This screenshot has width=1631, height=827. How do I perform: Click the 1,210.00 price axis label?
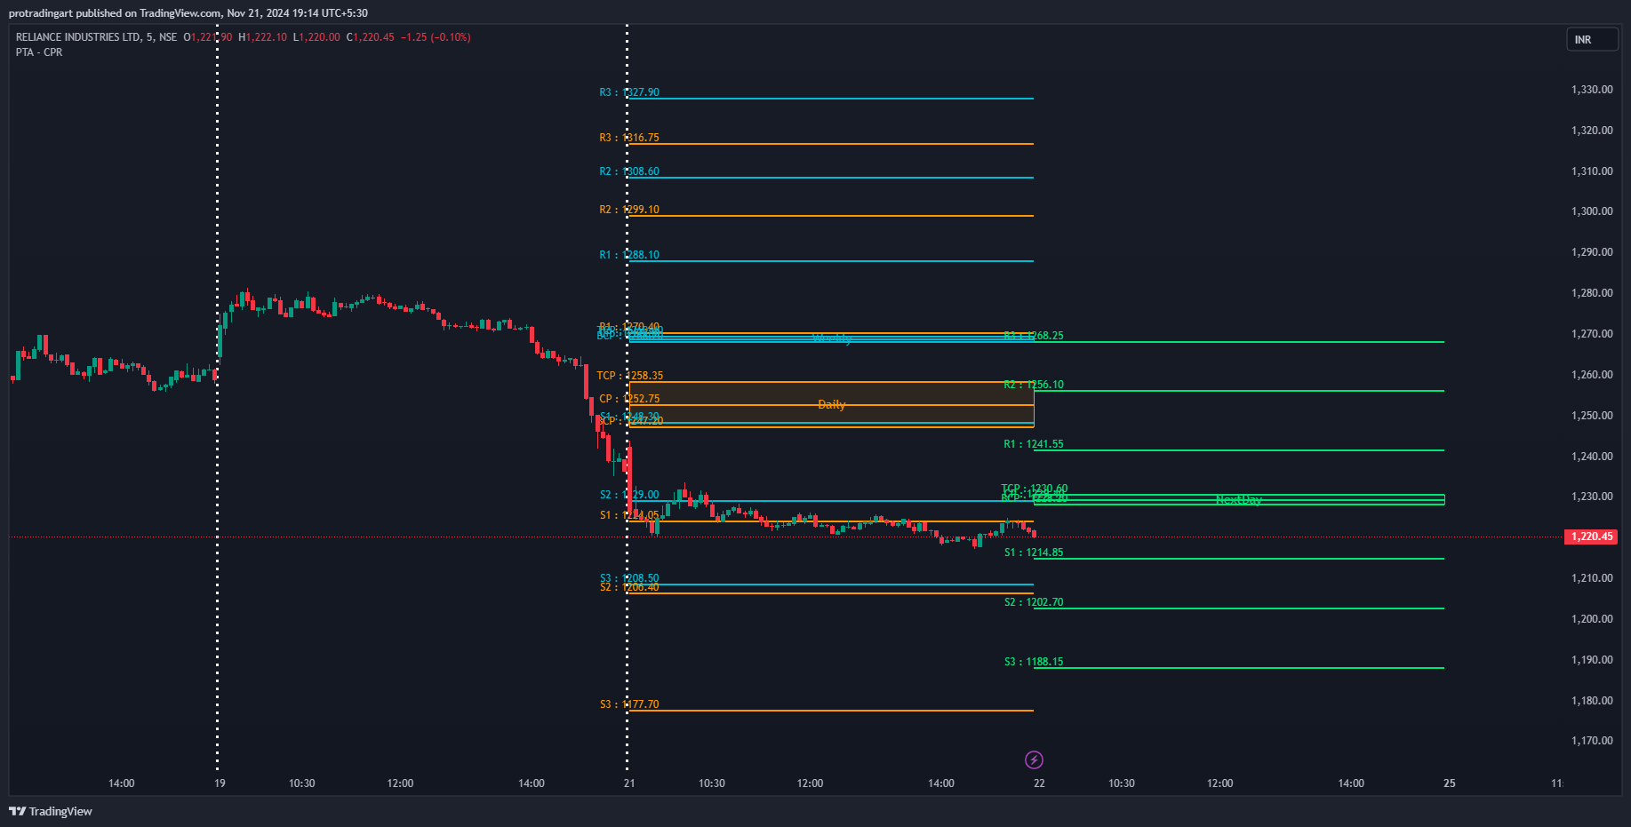coord(1592,578)
